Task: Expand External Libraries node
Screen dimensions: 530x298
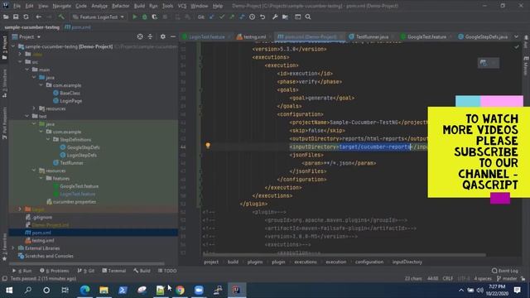Action: coord(13,248)
